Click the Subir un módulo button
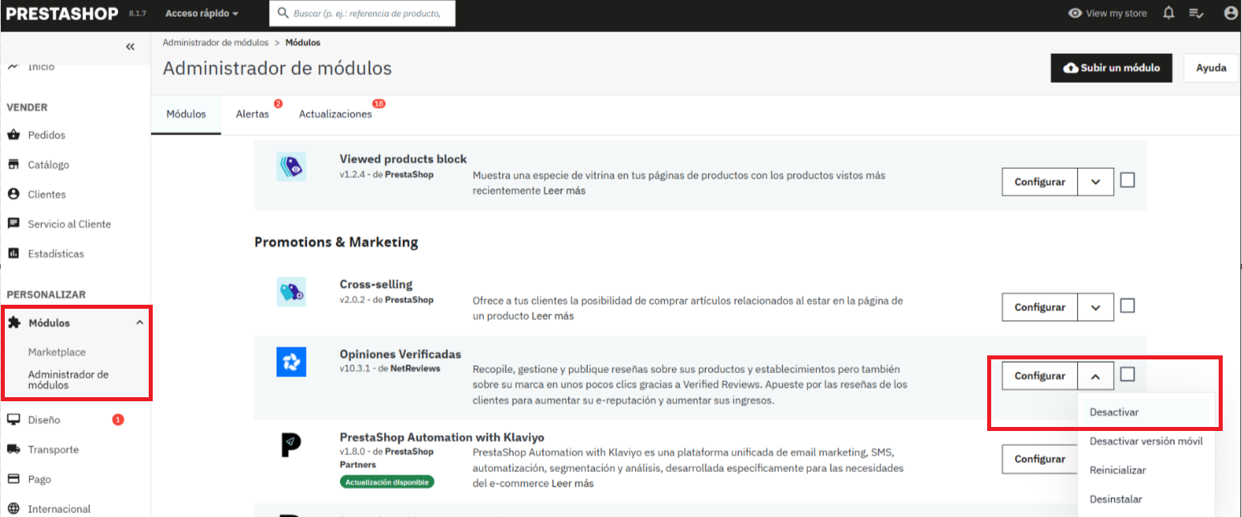Screen dimensions: 1242x517 [1111, 68]
